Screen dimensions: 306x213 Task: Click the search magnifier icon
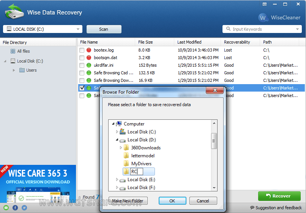click(228, 29)
